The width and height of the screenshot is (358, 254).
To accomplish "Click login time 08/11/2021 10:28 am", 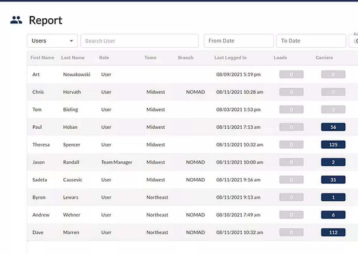I will click(x=240, y=92).
